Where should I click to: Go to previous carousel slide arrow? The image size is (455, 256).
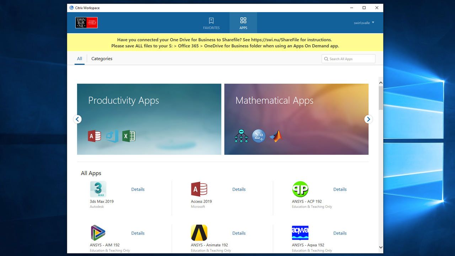(x=77, y=119)
